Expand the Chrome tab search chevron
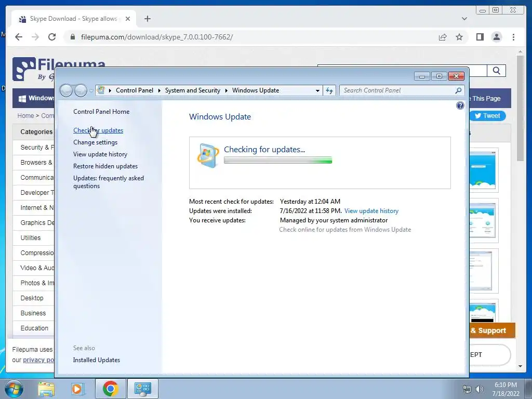The height and width of the screenshot is (399, 532). pyautogui.click(x=464, y=19)
